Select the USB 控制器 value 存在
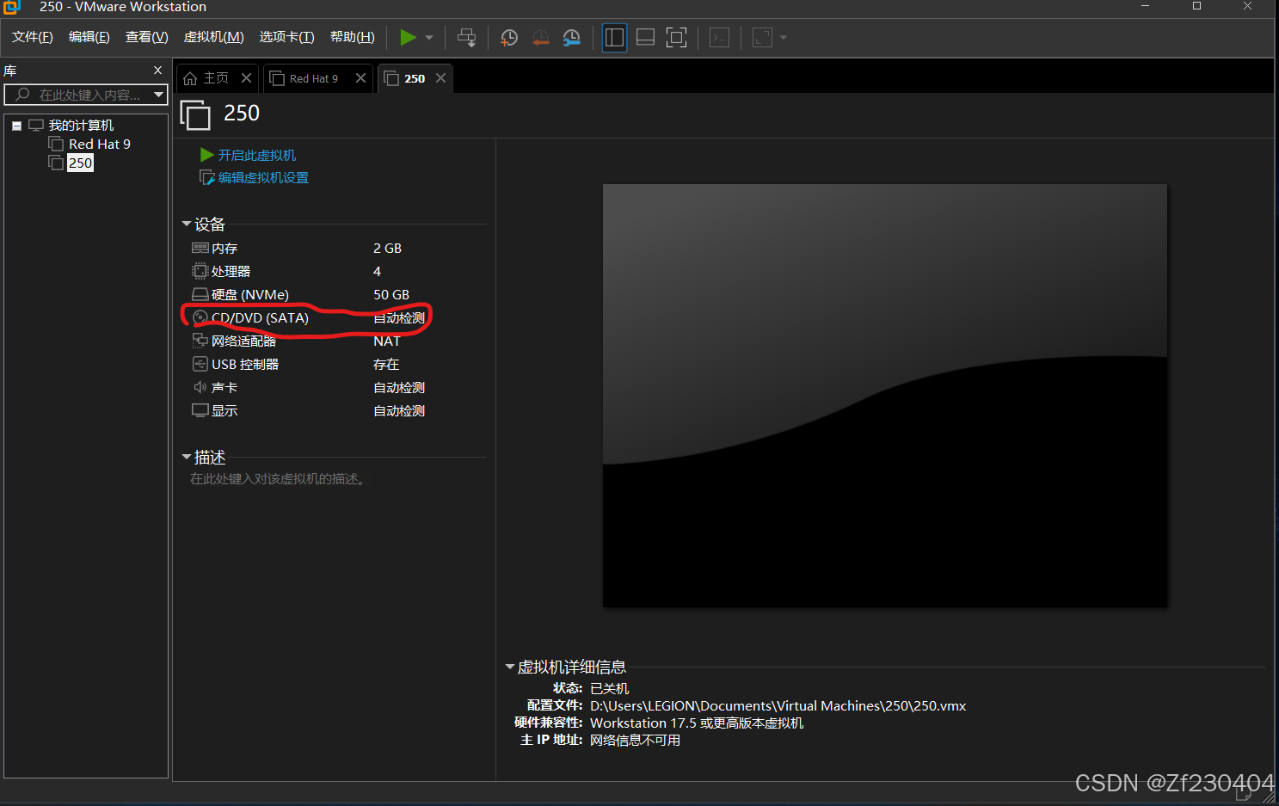 [x=386, y=364]
